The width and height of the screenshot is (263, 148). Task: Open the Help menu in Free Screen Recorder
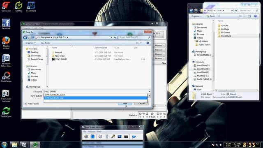pos(99,132)
